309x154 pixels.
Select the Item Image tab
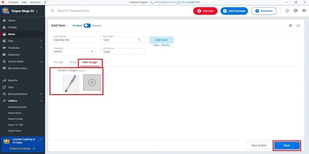[x=90, y=62]
